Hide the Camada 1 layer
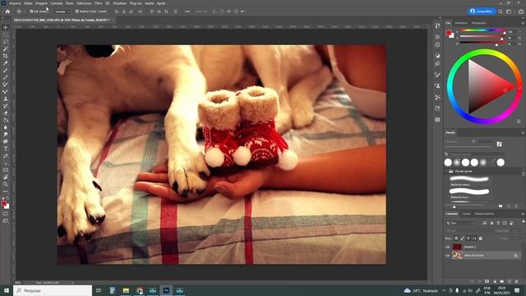 pyautogui.click(x=447, y=247)
